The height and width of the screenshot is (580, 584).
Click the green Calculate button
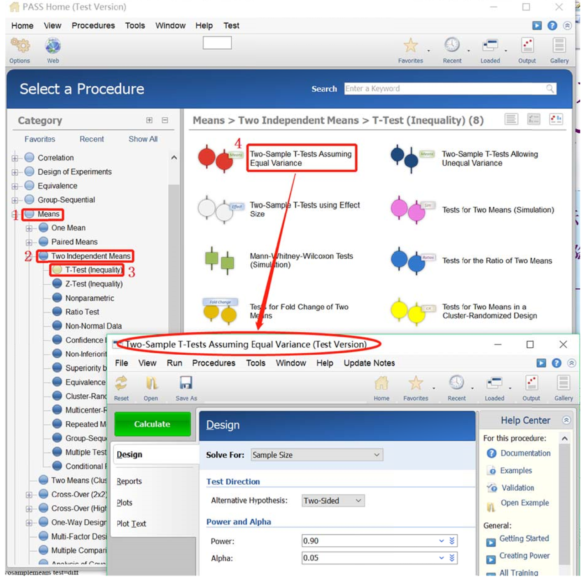click(152, 424)
